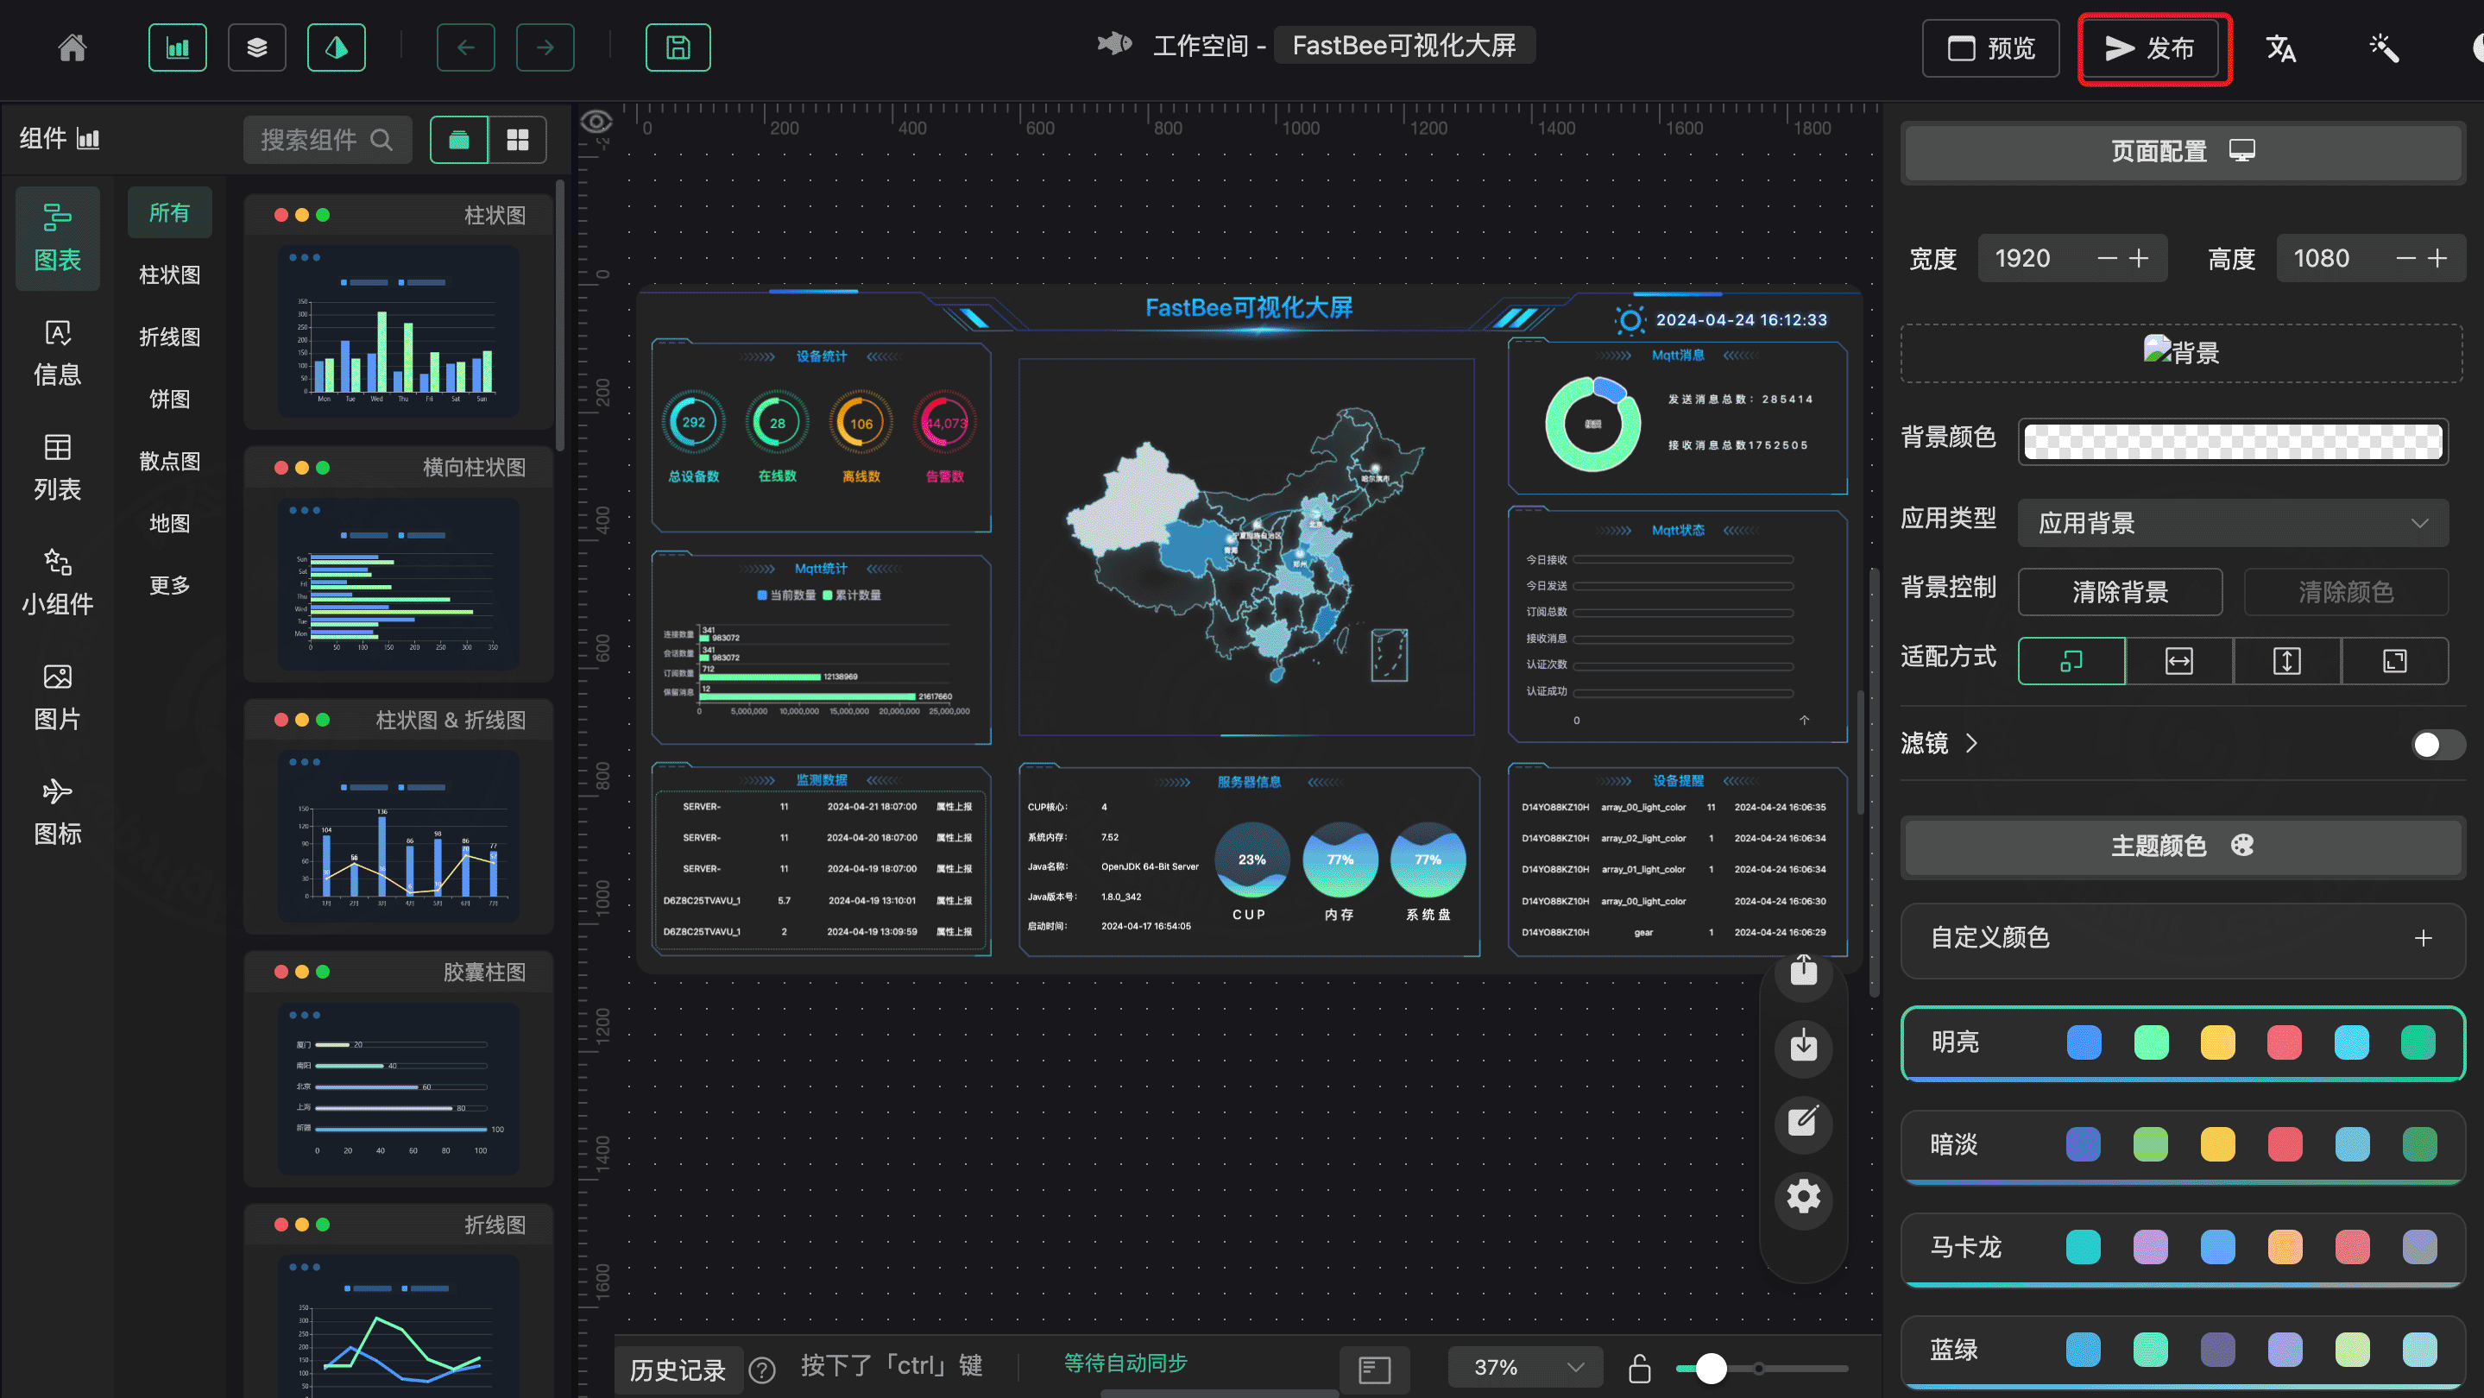The height and width of the screenshot is (1398, 2484).
Task: Select the 信息 category in the sidebar
Action: (x=58, y=353)
